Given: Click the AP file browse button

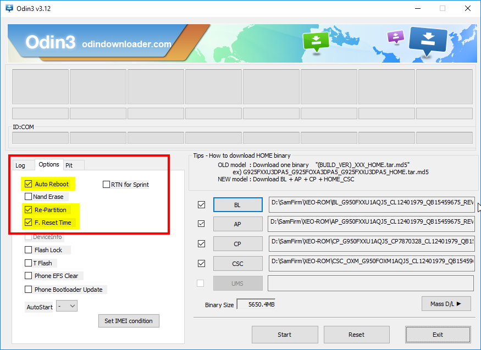Looking at the screenshot, I should point(237,224).
